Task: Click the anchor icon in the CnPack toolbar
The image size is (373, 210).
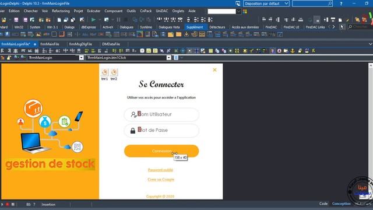Action: click(x=293, y=51)
